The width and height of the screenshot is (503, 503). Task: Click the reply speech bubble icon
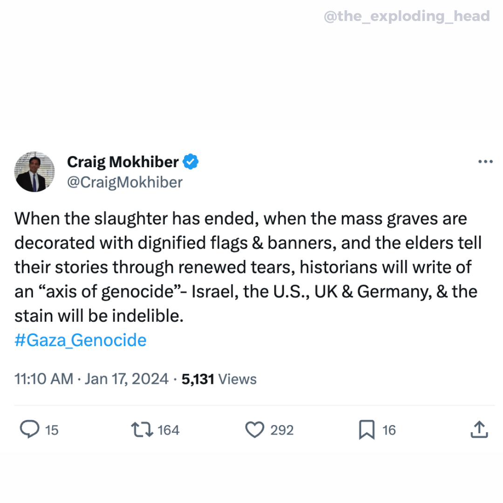coord(30,429)
